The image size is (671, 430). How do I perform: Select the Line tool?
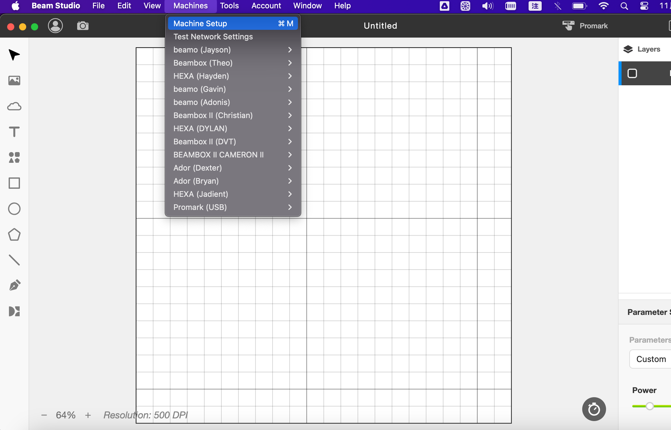pyautogui.click(x=14, y=260)
